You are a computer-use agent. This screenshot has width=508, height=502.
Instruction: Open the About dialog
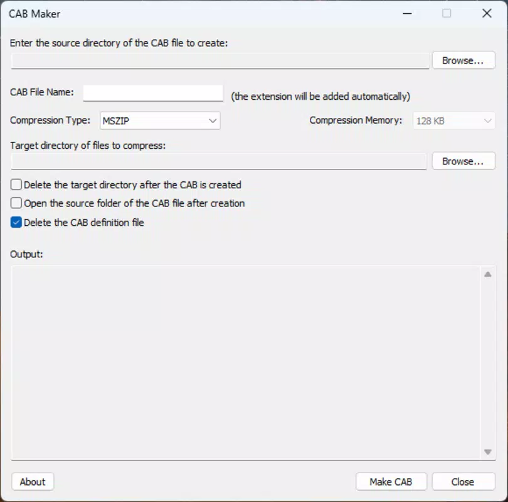[x=33, y=482]
